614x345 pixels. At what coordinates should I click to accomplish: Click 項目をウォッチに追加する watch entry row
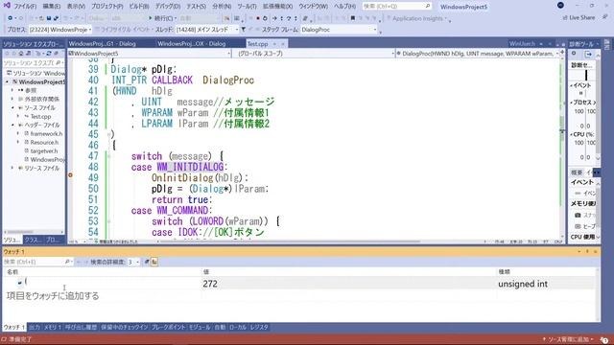click(x=53, y=296)
